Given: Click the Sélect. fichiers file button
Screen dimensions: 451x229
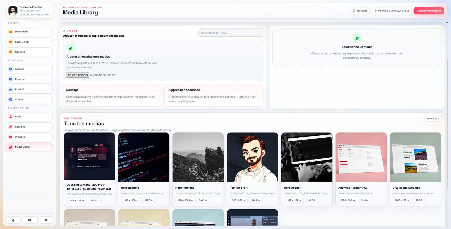Looking at the screenshot, I should click(78, 75).
